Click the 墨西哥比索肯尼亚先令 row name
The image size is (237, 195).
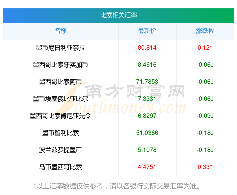click(x=61, y=116)
